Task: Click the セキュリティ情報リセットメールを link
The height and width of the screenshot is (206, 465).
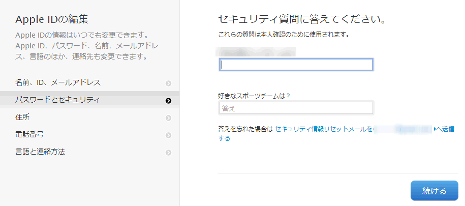Action: [323, 129]
